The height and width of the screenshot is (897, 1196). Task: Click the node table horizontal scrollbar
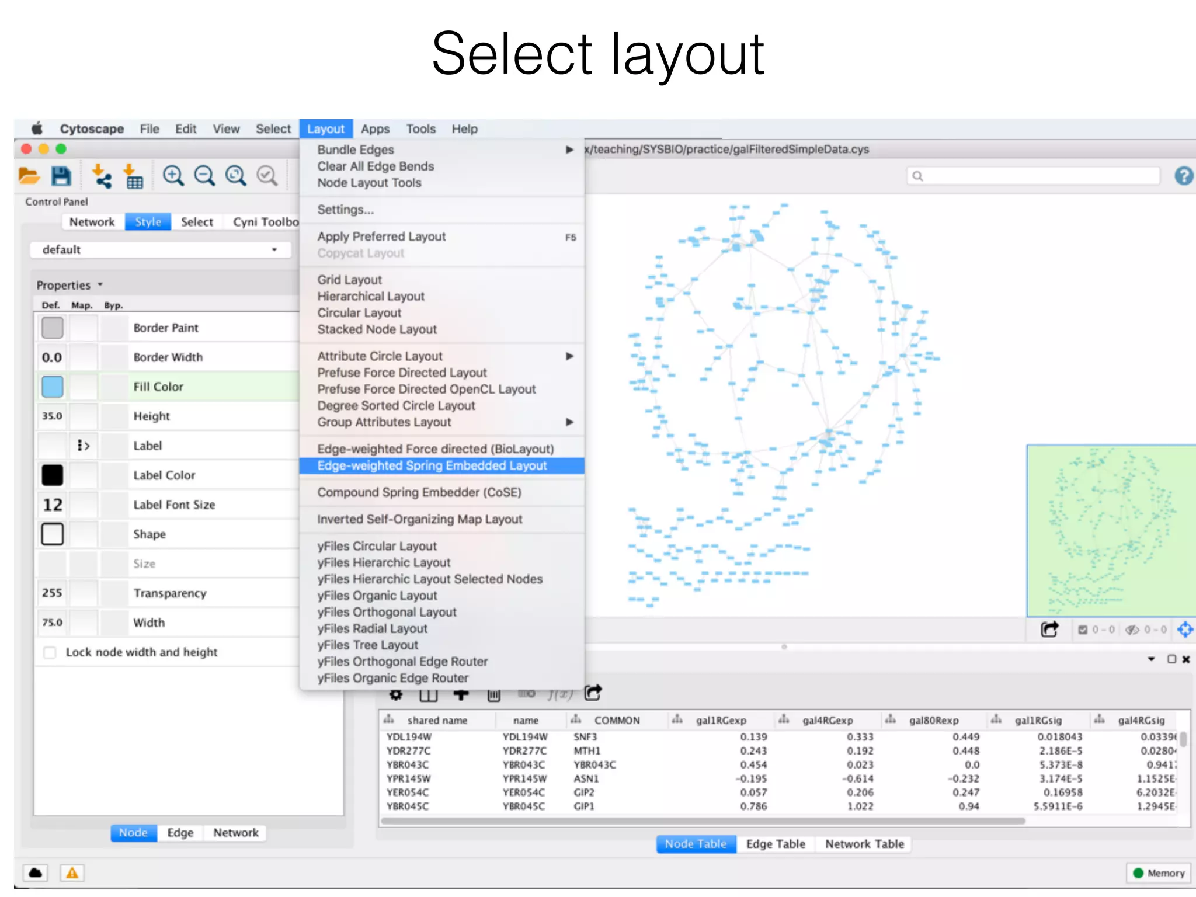(x=703, y=821)
